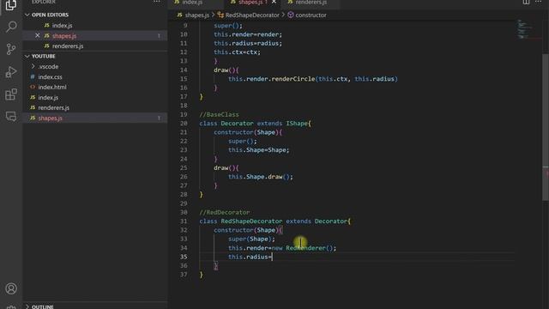Click the //RedDecorator comment text
Viewport: 549px width, 309px height.
click(225, 212)
